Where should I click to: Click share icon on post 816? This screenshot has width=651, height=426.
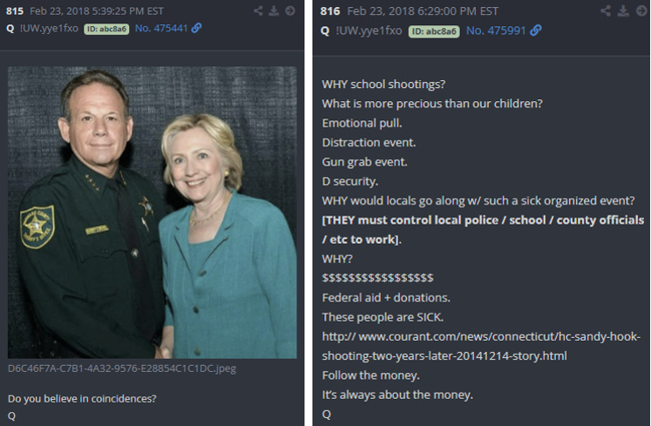coord(606,10)
